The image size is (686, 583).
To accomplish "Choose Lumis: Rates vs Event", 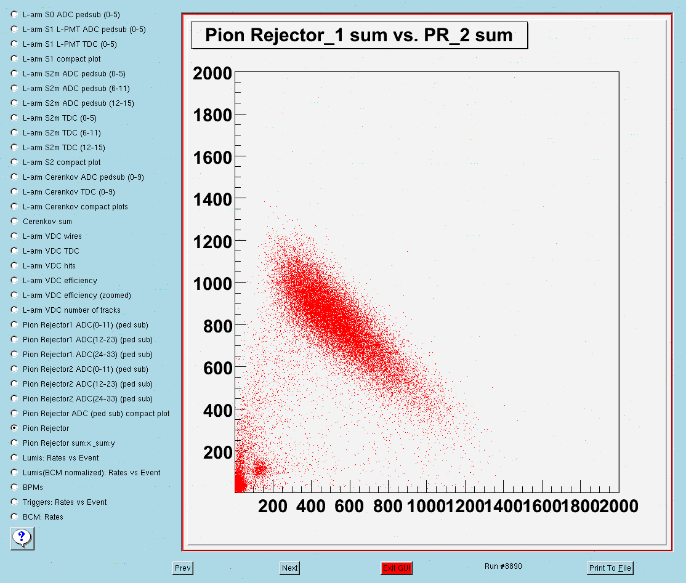I will coord(14,458).
